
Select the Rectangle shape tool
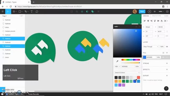pyautogui.click(x=20, y=11)
